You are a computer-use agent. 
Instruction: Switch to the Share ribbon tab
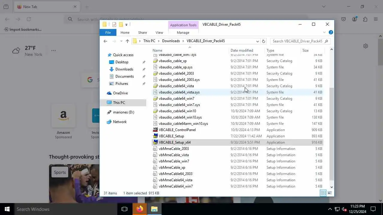pos(142,33)
